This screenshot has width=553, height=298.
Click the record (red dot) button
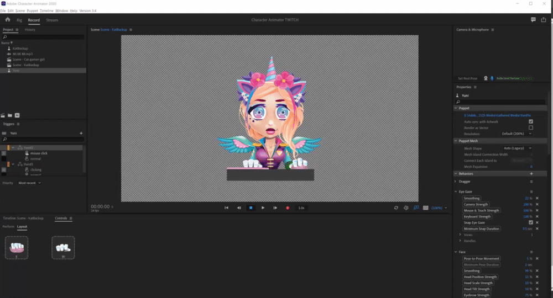pyautogui.click(x=288, y=208)
